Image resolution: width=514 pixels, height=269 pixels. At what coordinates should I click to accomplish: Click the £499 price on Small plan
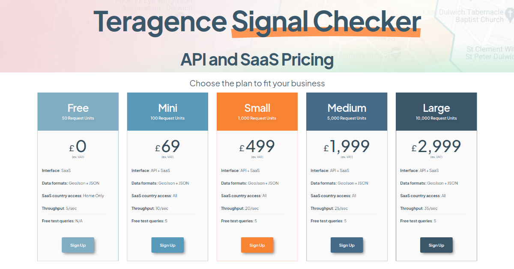(x=257, y=146)
